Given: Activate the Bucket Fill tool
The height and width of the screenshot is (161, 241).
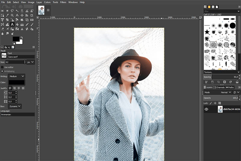Looking at the screenshot, I should (x=17, y=24).
